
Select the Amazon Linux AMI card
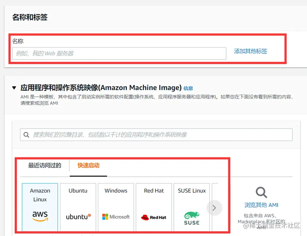coord(40,207)
